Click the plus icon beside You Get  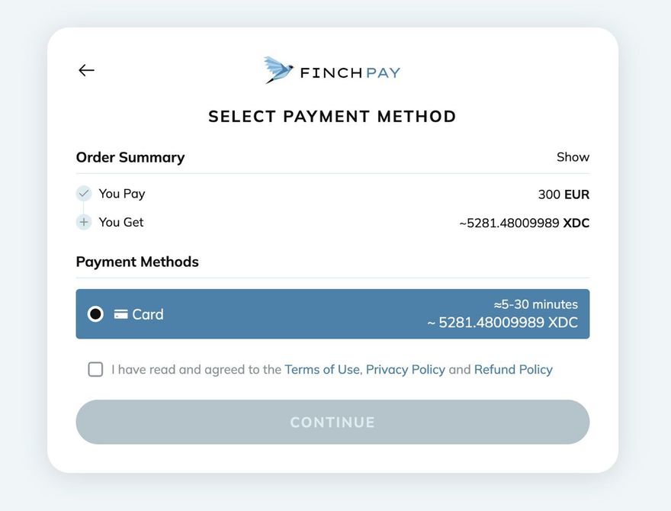tap(84, 223)
